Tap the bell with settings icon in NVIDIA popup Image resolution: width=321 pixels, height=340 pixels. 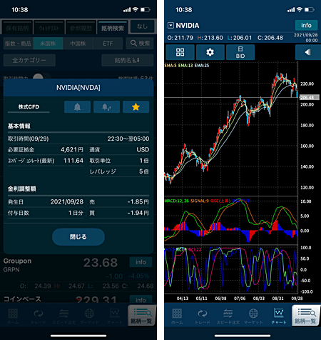click(106, 107)
